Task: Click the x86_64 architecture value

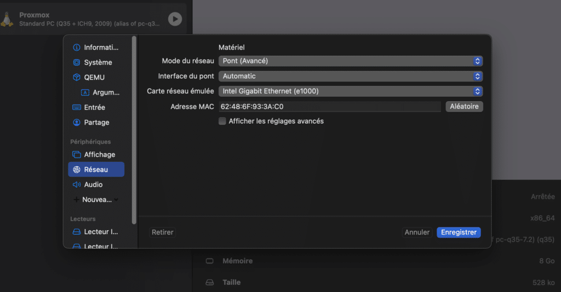Action: click(x=542, y=218)
